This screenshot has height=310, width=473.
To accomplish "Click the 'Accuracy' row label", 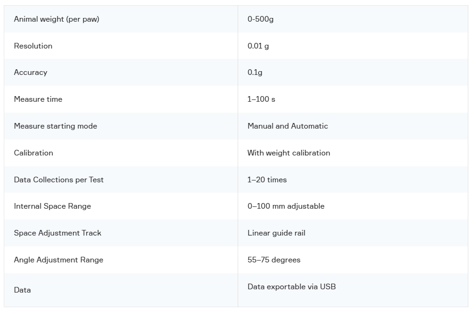I will [31, 73].
